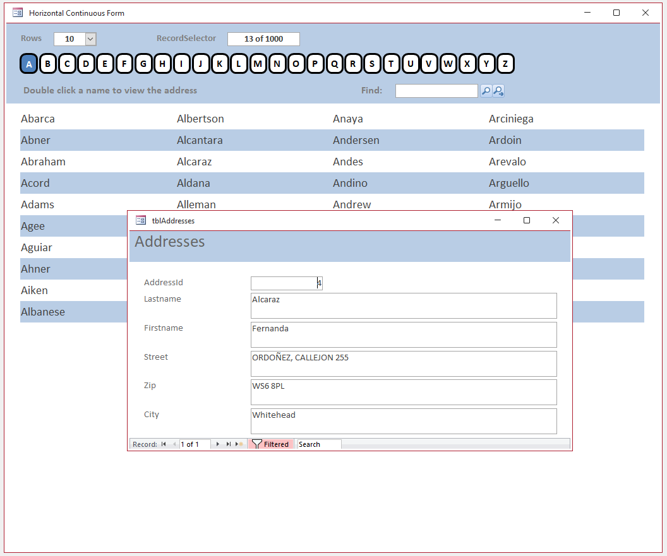
Task: Filter names by letter Y
Action: [x=486, y=64]
